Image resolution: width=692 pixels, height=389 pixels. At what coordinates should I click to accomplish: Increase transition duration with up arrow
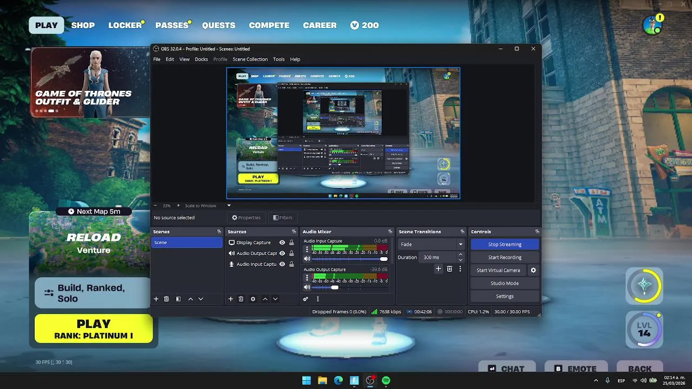[461, 255]
